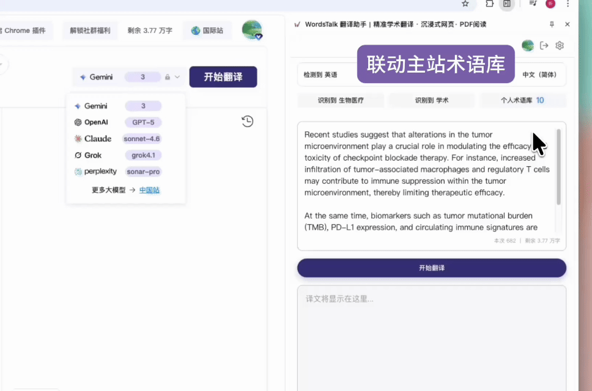This screenshot has width=592, height=391.
Task: Open WordsTalk panel settings gear
Action: (560, 46)
